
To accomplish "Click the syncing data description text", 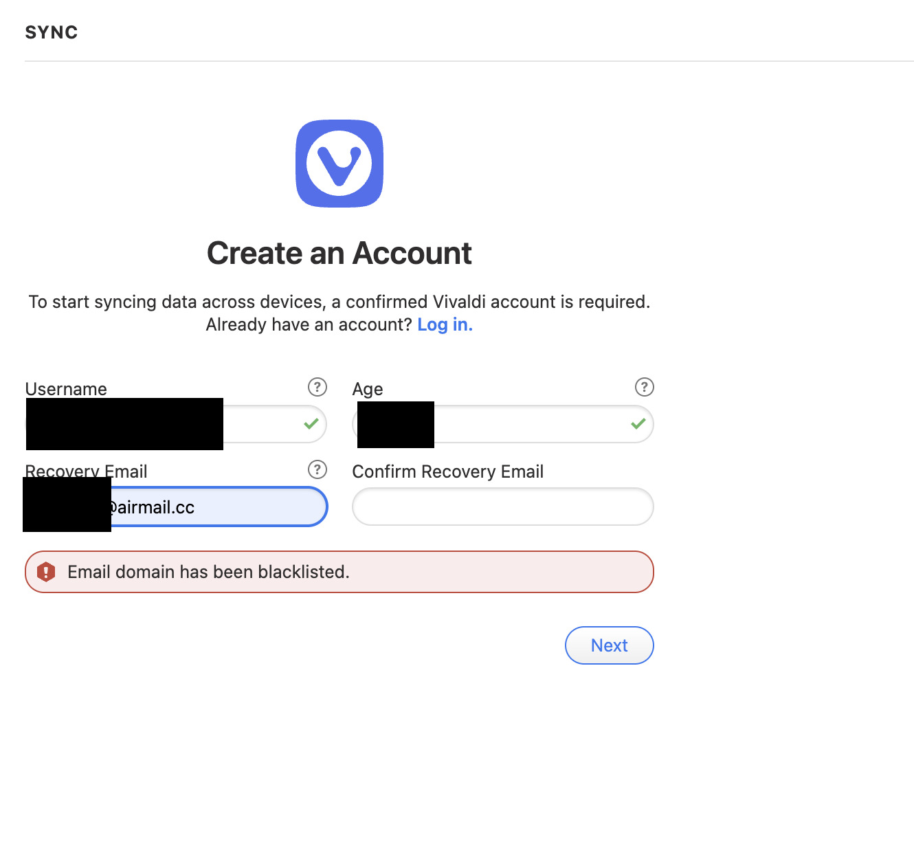I will (x=339, y=302).
